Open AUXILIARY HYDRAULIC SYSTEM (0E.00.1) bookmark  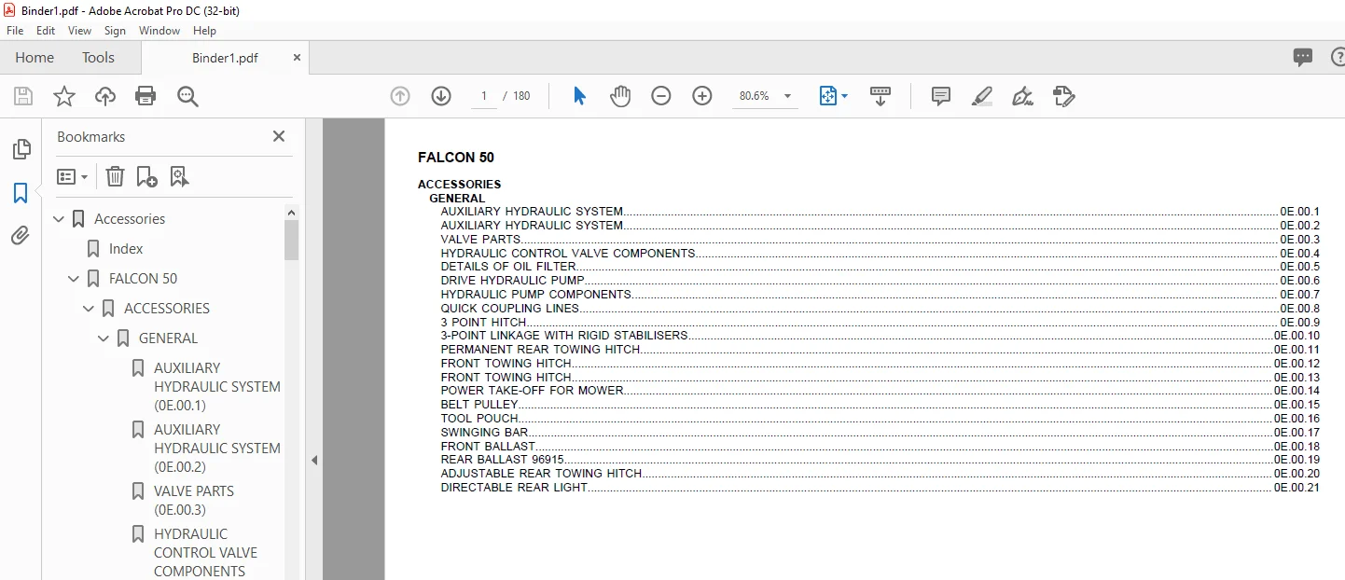click(x=216, y=387)
